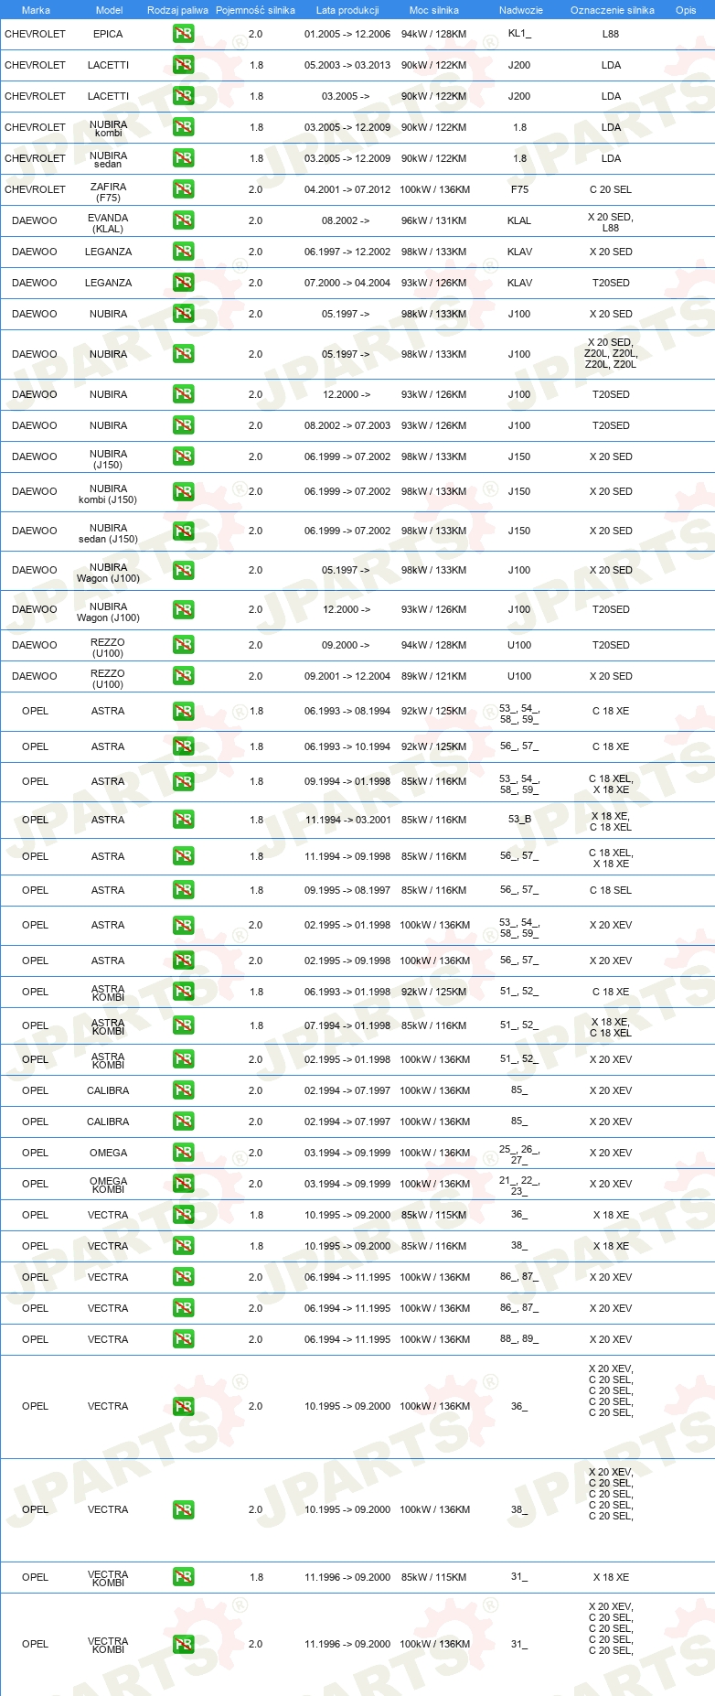Select the KL1_ body cell
The image size is (715, 1696).
coord(519,34)
